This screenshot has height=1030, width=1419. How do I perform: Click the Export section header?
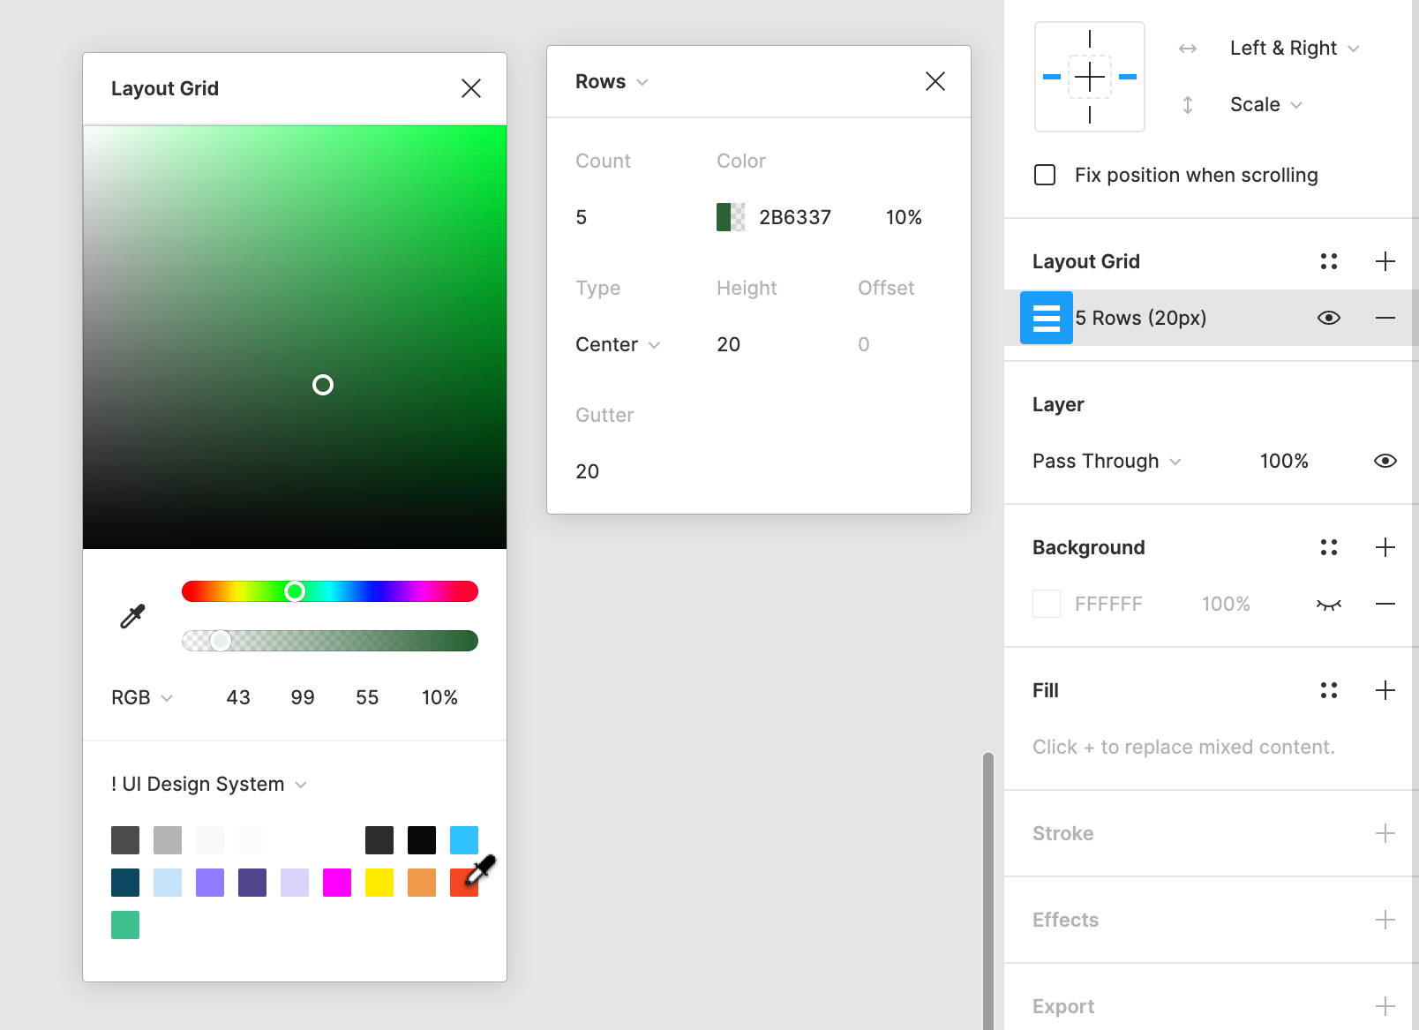[1063, 1006]
